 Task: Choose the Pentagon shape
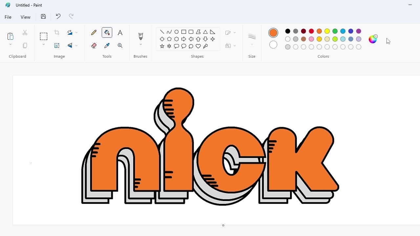pos(169,39)
